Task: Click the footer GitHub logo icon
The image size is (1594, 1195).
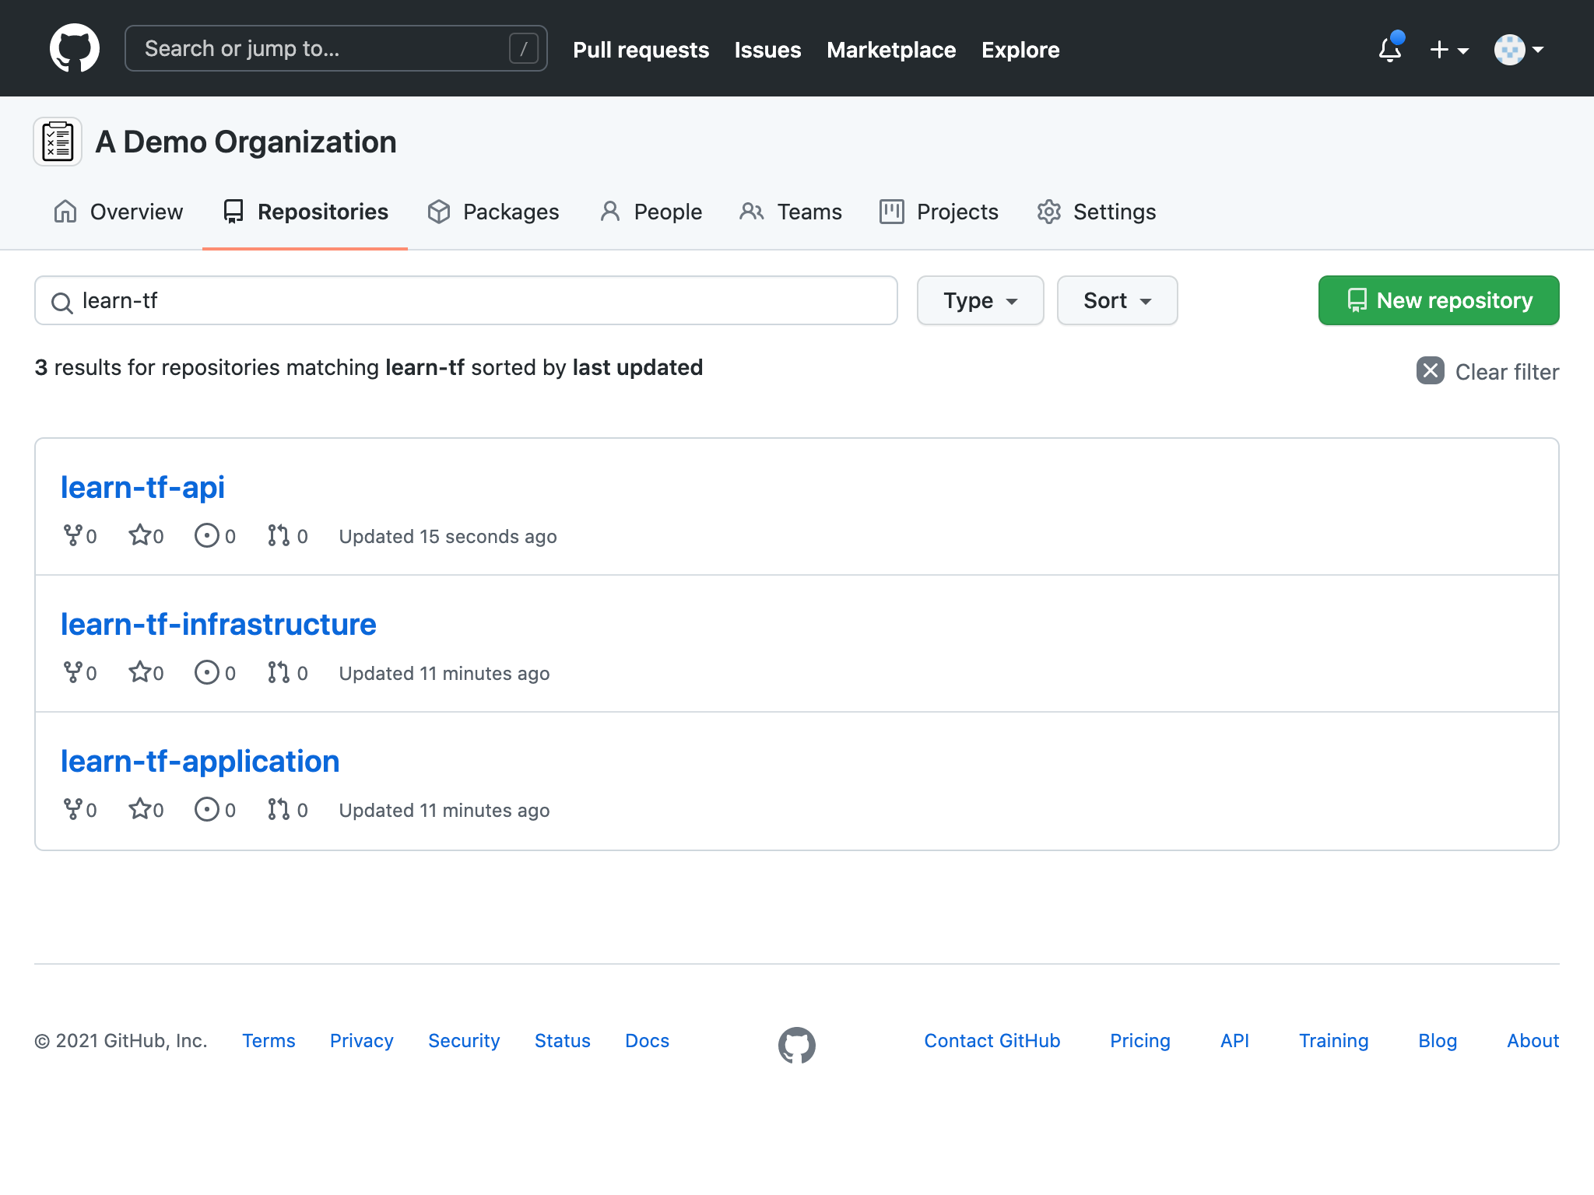Action: coord(796,1045)
